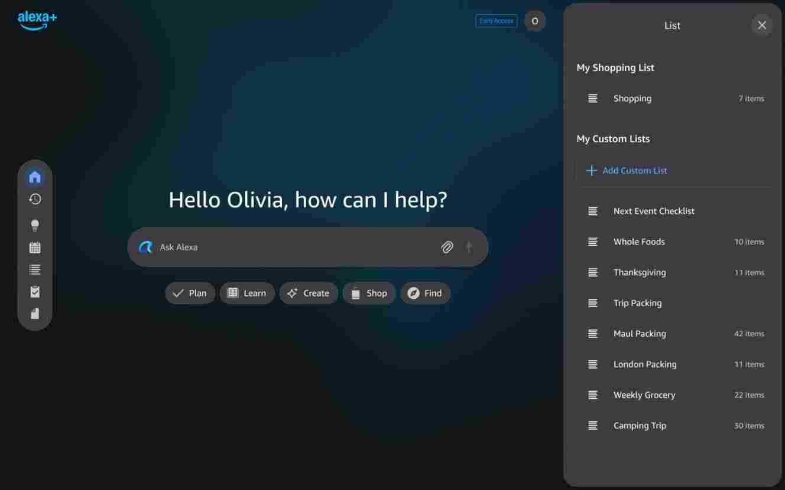Image resolution: width=785 pixels, height=490 pixels.
Task: Go to Home in the left sidebar
Action: [35, 177]
